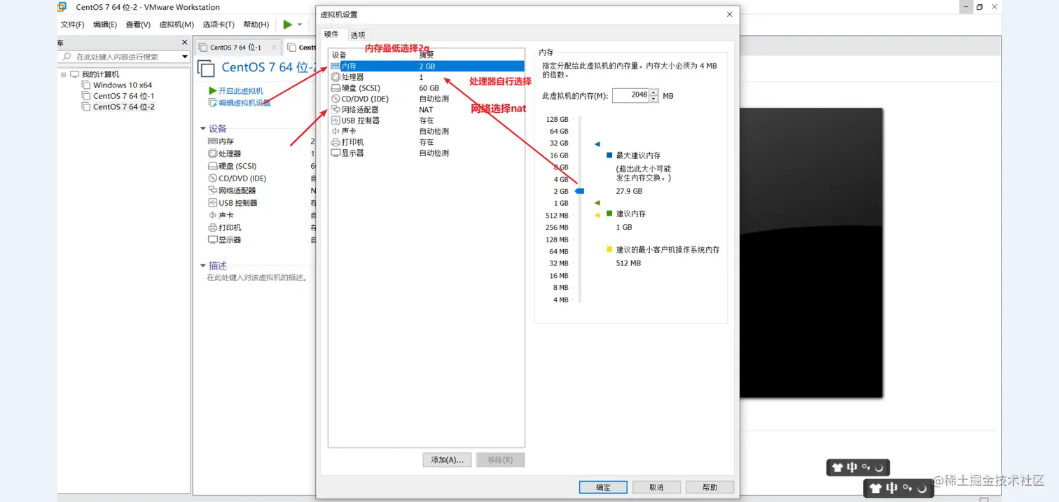The width and height of the screenshot is (1059, 502).
Task: Select the 声卡 sound card speaker icon
Action: (x=335, y=131)
